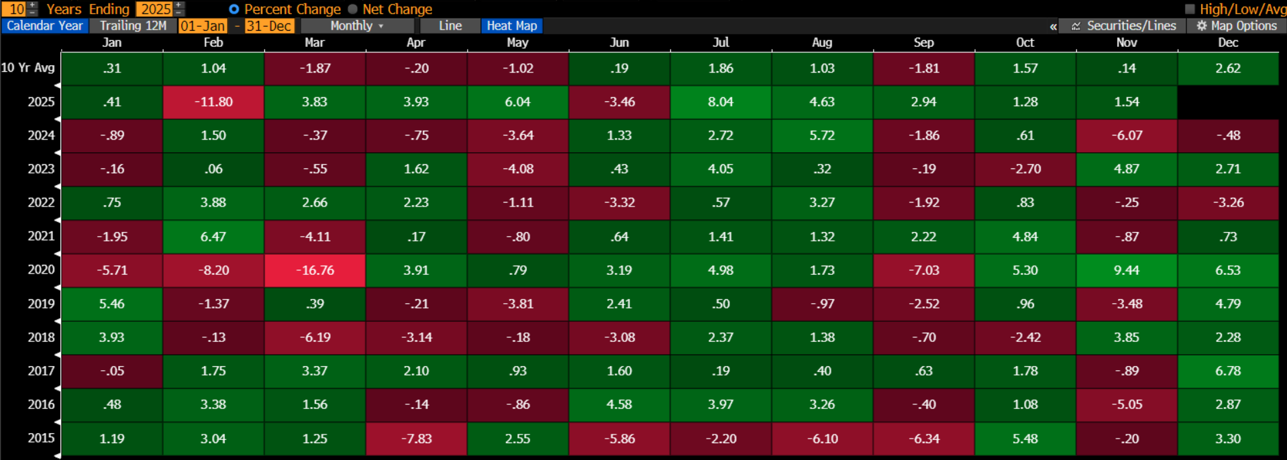
Task: Select the Percent Change radio button
Action: (x=234, y=9)
